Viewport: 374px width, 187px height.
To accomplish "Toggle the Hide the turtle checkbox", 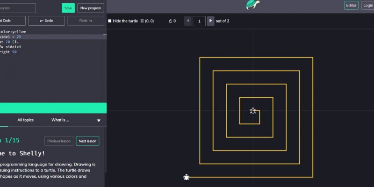I will [110, 21].
